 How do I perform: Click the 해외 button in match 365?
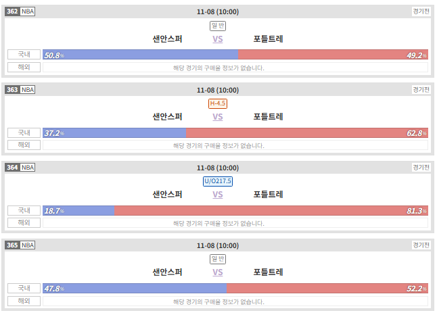click(24, 301)
